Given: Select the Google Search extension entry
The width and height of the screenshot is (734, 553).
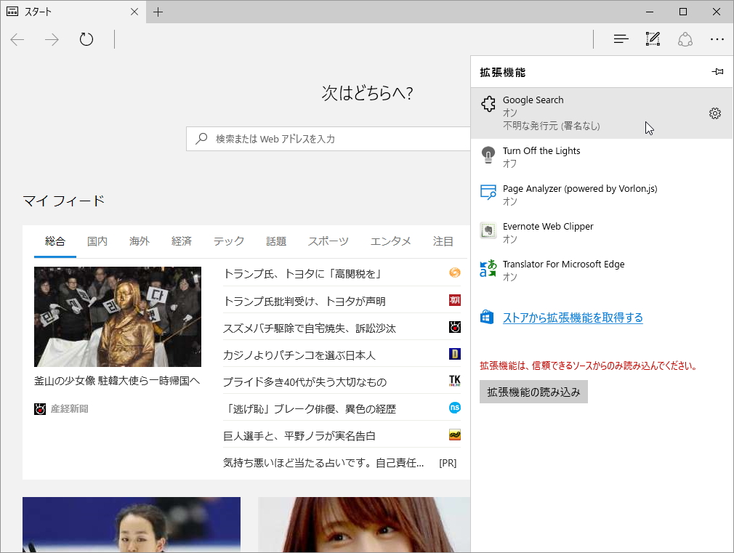Looking at the screenshot, I should [x=602, y=113].
